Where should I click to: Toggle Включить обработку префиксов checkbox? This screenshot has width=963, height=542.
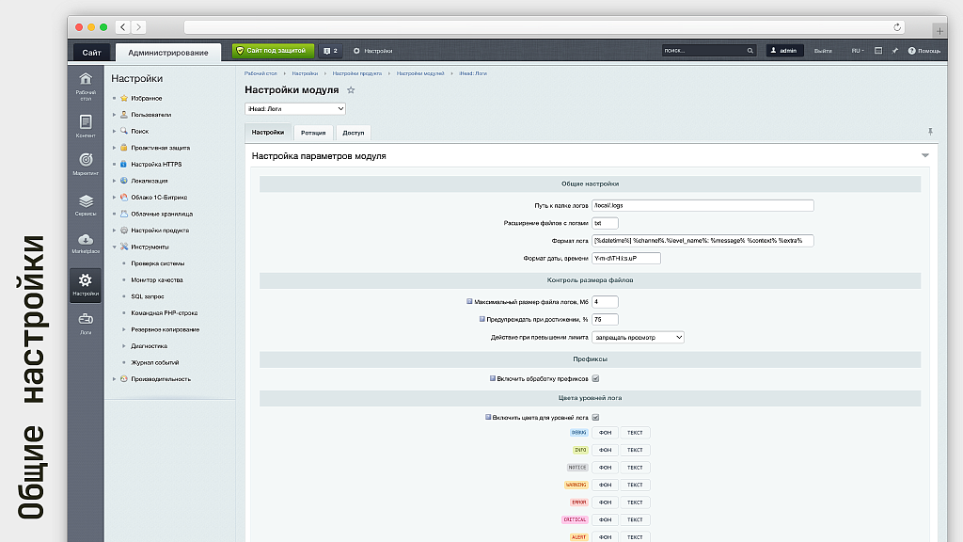(595, 379)
